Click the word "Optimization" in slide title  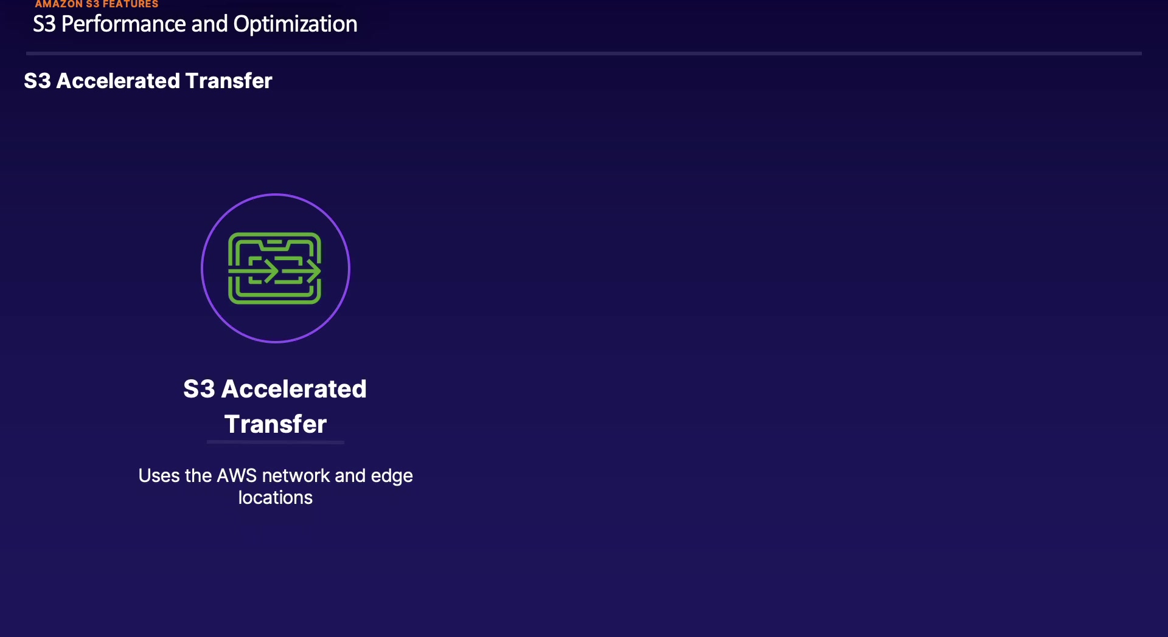pos(295,24)
